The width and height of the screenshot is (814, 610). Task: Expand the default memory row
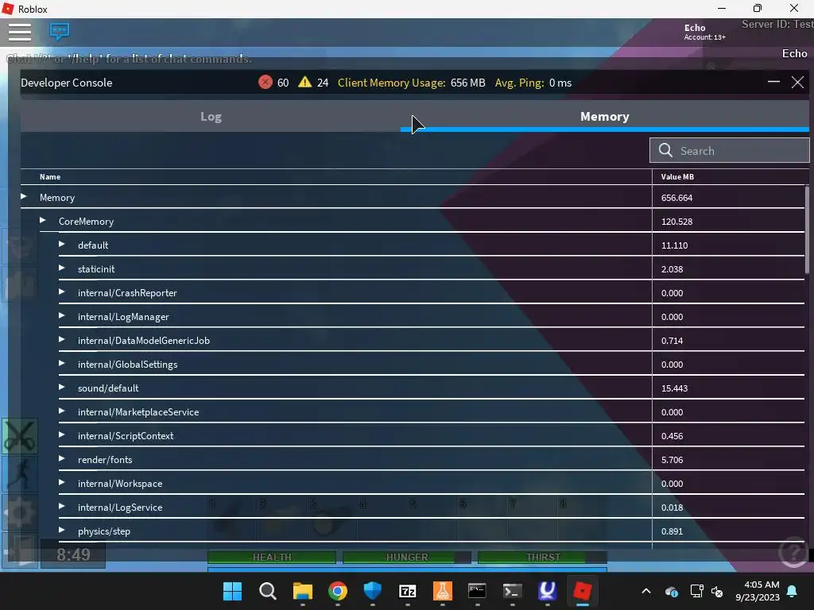[x=62, y=245]
